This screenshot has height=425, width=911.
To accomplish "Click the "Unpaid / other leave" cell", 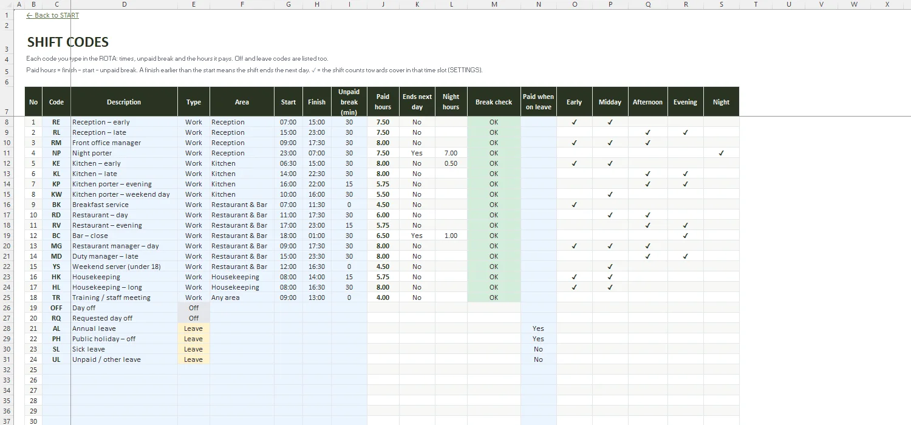I will pos(124,359).
